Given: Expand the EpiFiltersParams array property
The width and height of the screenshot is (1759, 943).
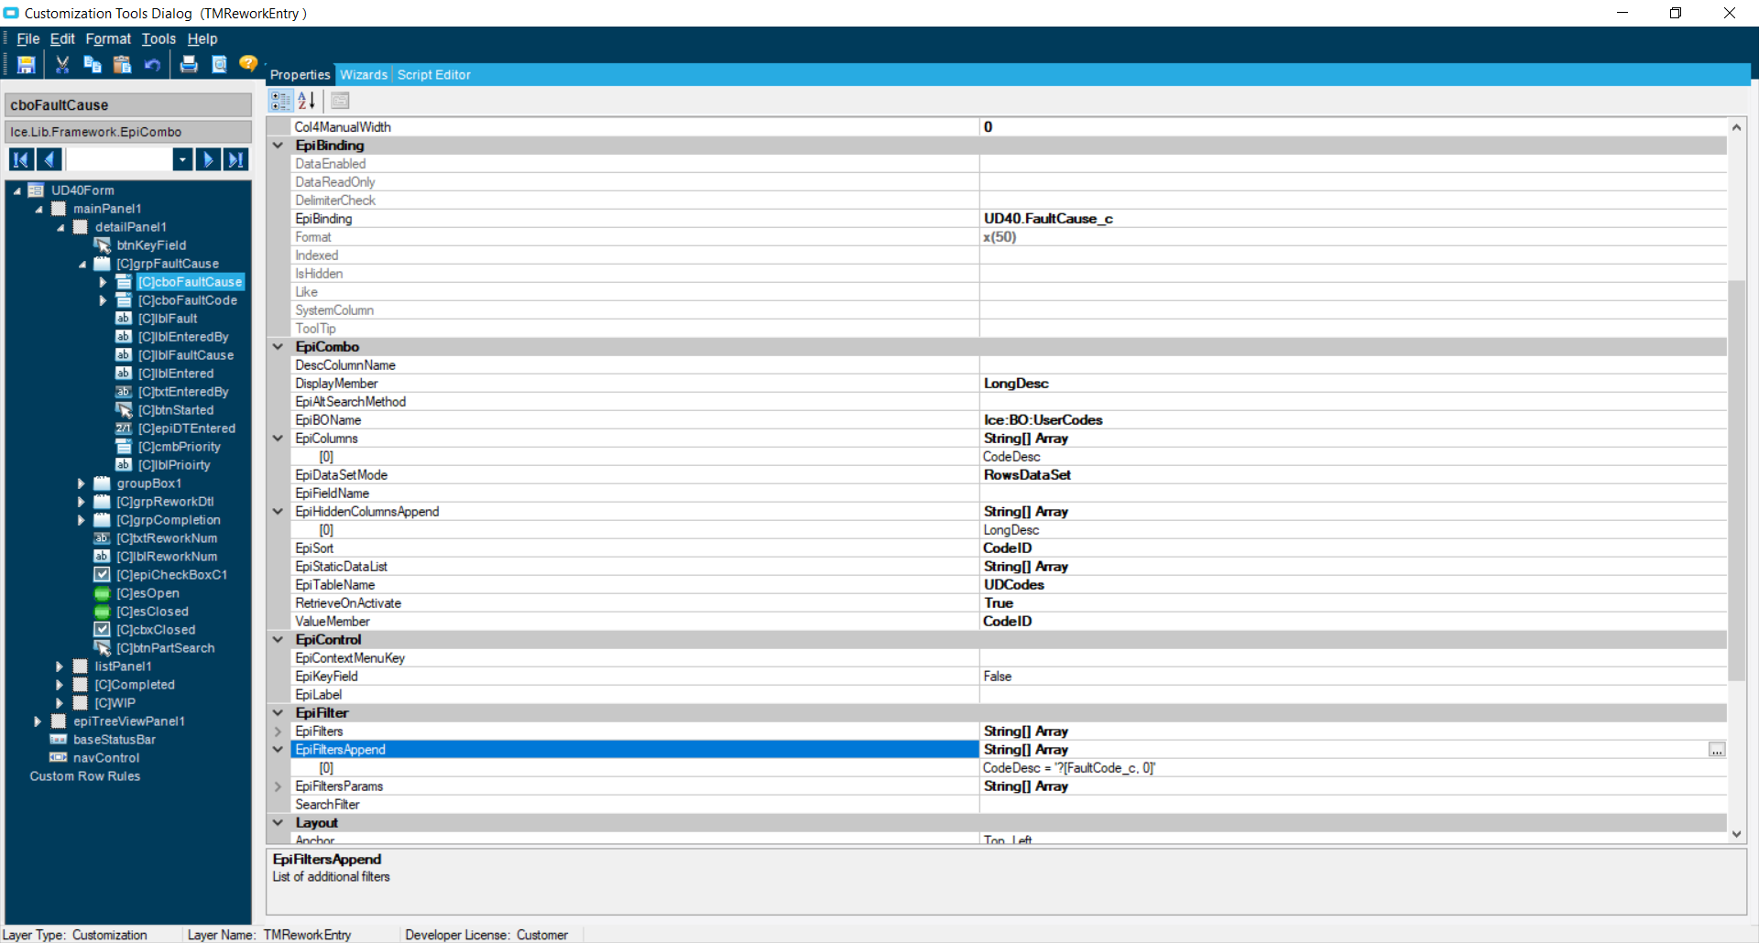Looking at the screenshot, I should click(278, 786).
